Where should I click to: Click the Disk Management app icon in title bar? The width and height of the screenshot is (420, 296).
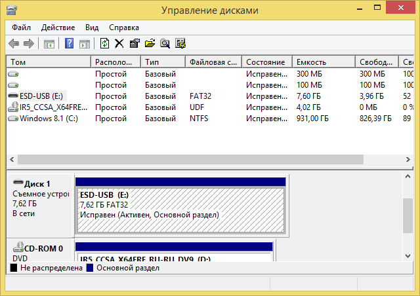pos(12,10)
